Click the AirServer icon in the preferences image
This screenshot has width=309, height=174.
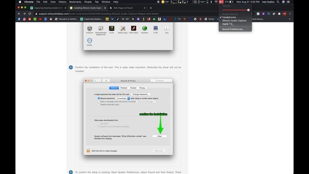tap(90, 29)
